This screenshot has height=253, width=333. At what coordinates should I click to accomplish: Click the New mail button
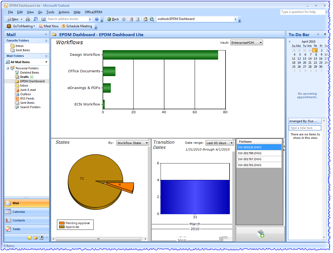pos(13,19)
